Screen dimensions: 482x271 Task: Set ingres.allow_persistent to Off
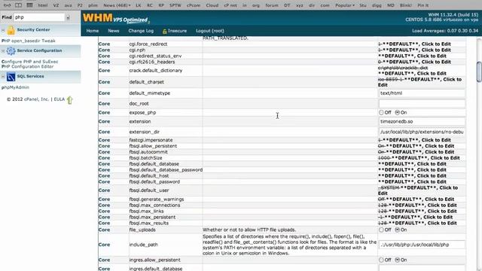click(x=381, y=260)
